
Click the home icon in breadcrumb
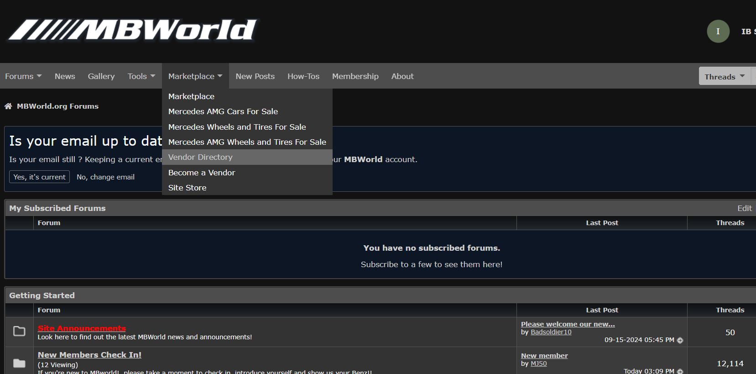click(x=8, y=106)
